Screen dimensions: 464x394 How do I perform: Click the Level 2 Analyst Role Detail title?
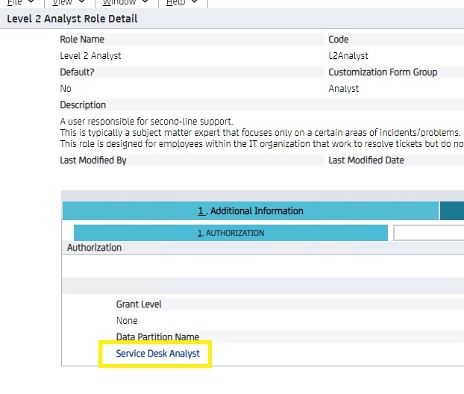click(72, 19)
